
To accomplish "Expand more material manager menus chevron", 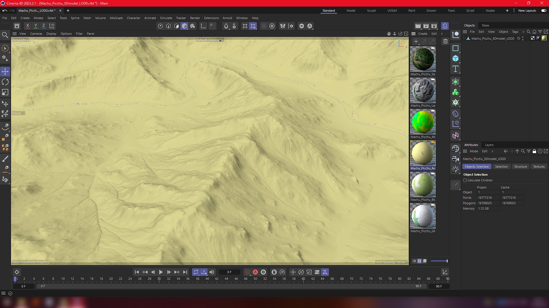I will click(x=442, y=34).
